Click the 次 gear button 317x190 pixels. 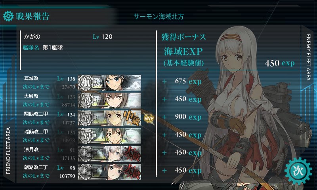[x=298, y=171]
